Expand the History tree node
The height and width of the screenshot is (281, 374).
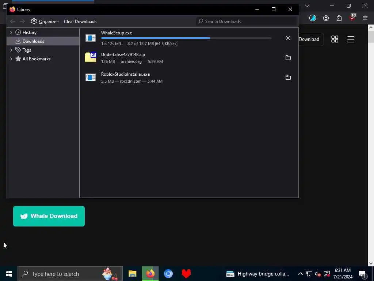coord(11,33)
